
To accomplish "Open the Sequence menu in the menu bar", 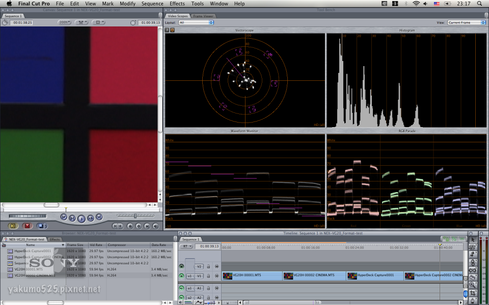I will pos(152,4).
